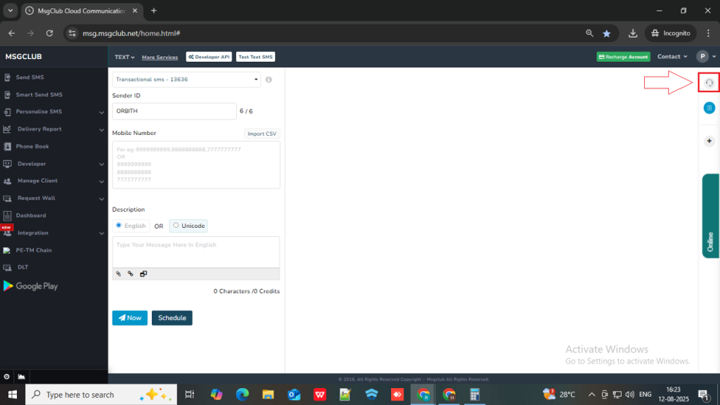This screenshot has height=405, width=720.
Task: Click the browser zoom magnifier icon
Action: click(590, 33)
